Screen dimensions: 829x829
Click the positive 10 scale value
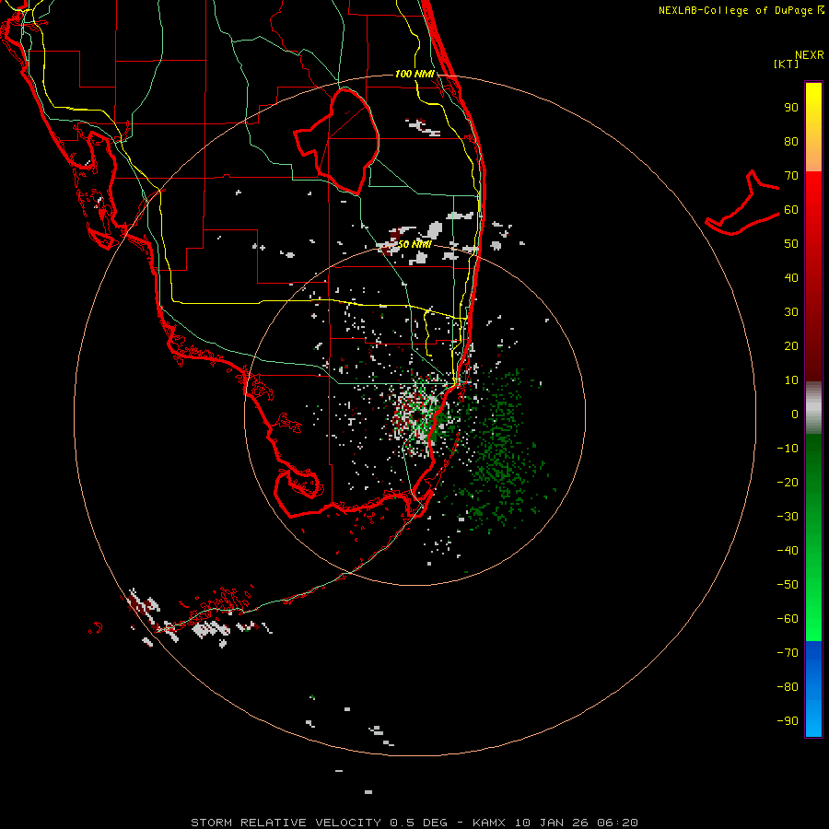coord(791,380)
